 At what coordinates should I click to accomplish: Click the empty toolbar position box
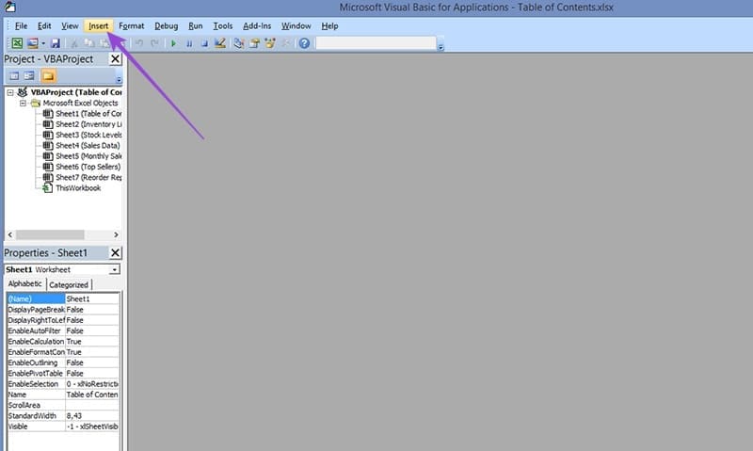pyautogui.click(x=376, y=43)
